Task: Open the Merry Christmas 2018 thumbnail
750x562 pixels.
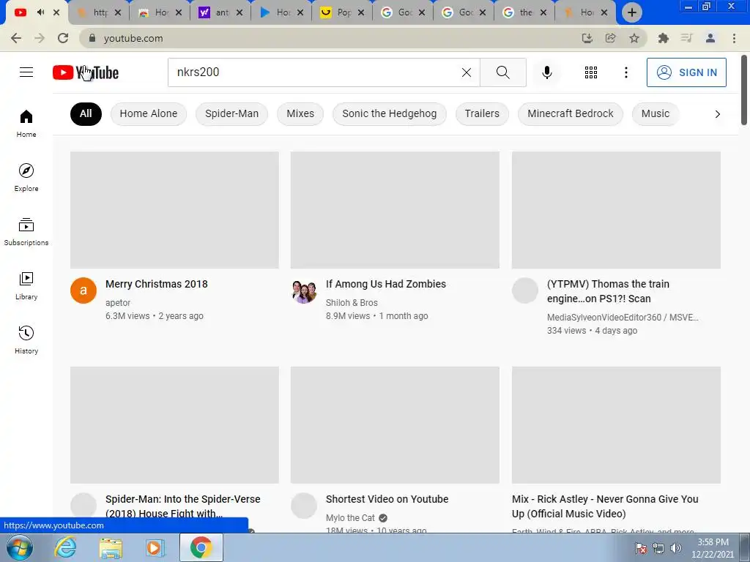Action: coord(174,210)
